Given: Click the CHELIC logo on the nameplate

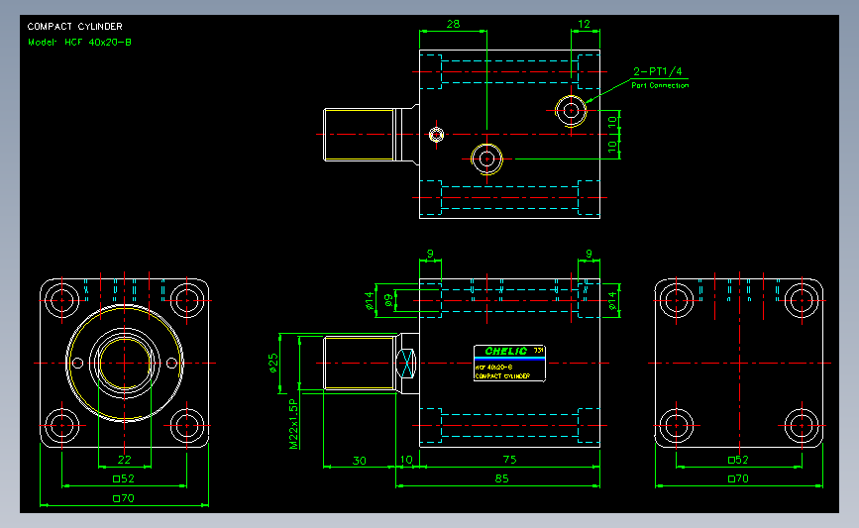Looking at the screenshot, I should tap(505, 351).
